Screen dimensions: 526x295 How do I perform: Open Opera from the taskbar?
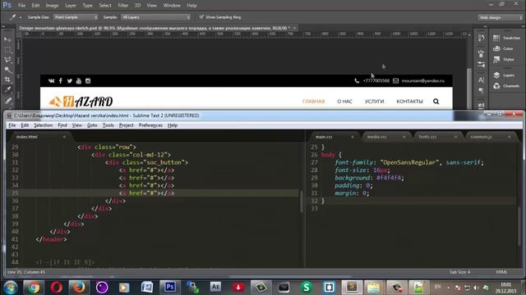[57, 288]
